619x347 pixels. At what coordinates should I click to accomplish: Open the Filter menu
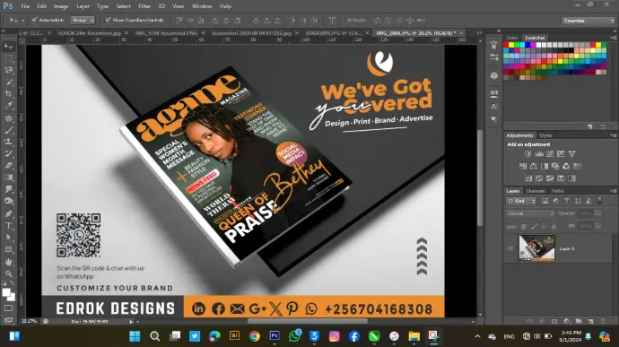144,6
